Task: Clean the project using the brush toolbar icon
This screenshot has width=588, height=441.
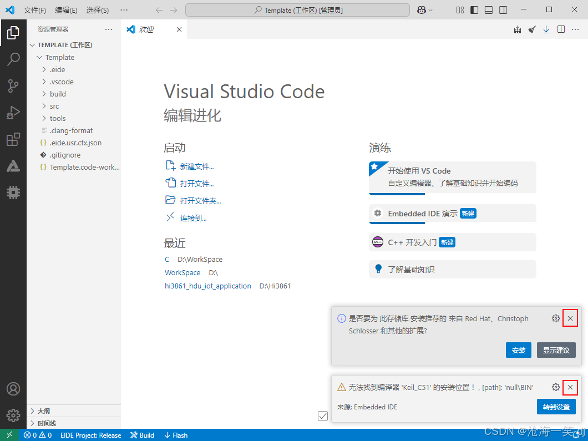Action: (x=531, y=29)
